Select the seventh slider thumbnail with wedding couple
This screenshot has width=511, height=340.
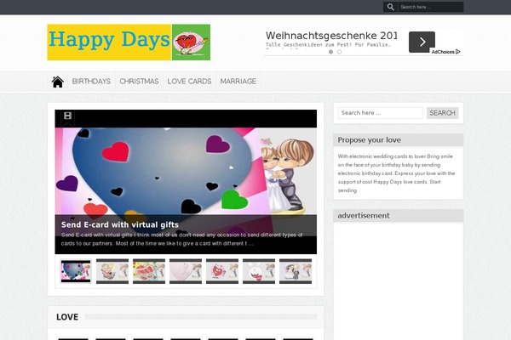(x=296, y=271)
